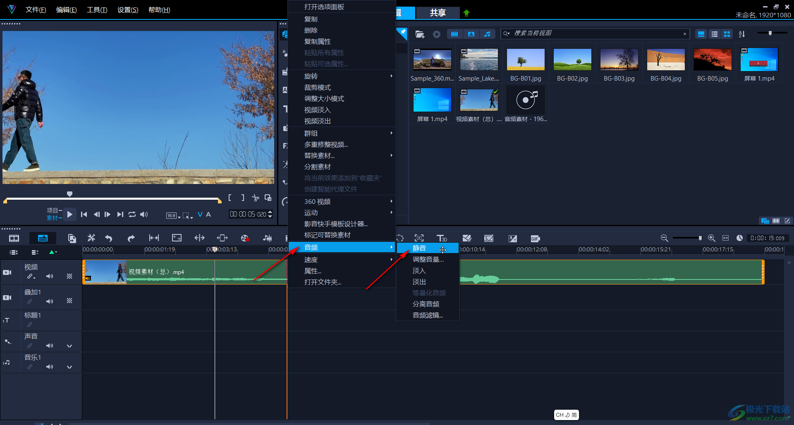The width and height of the screenshot is (794, 425).
Task: Switch preview to 项目 mode
Action: [x=53, y=210]
